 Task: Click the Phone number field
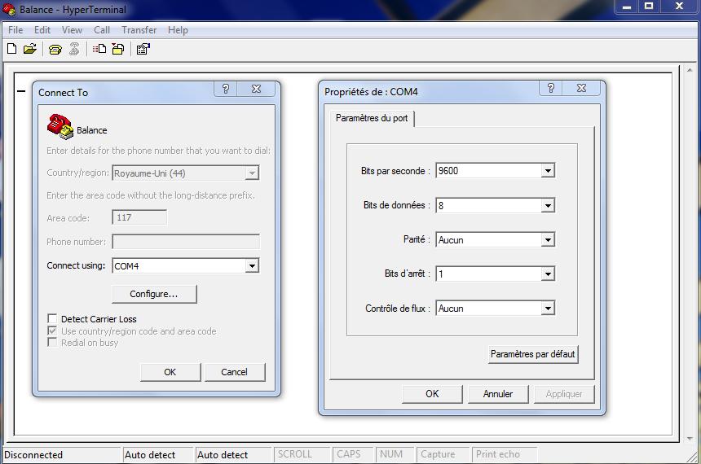(186, 242)
